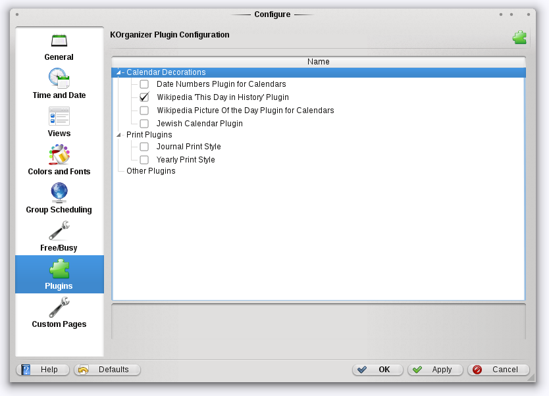Select the Calendar Decorations row text
Screen dimensions: 549x396
166,72
